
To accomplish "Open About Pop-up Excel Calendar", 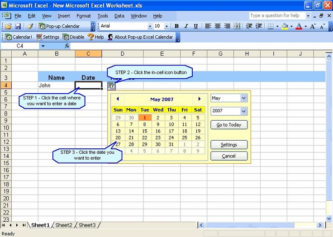I will (x=140, y=37).
